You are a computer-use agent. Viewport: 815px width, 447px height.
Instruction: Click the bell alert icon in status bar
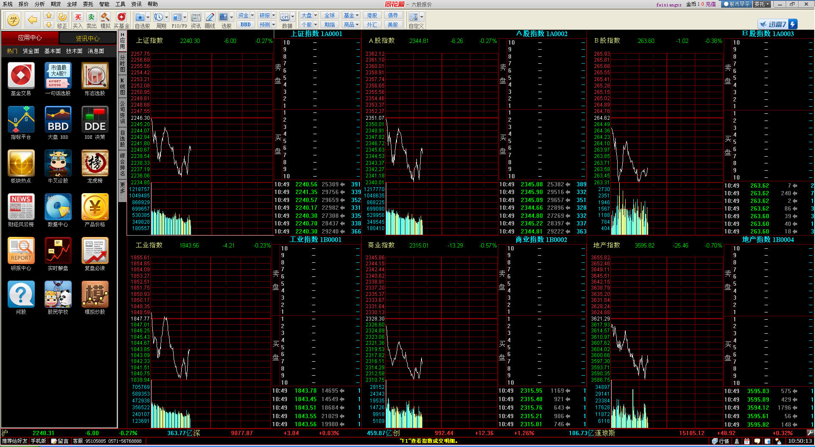coord(737,441)
